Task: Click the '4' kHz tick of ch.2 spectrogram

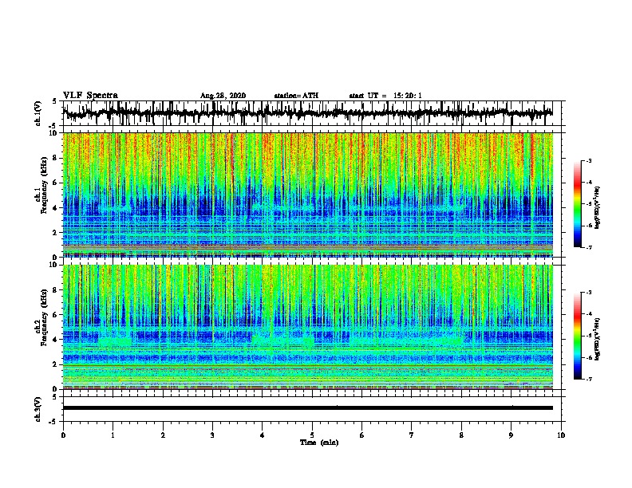Action: point(55,340)
